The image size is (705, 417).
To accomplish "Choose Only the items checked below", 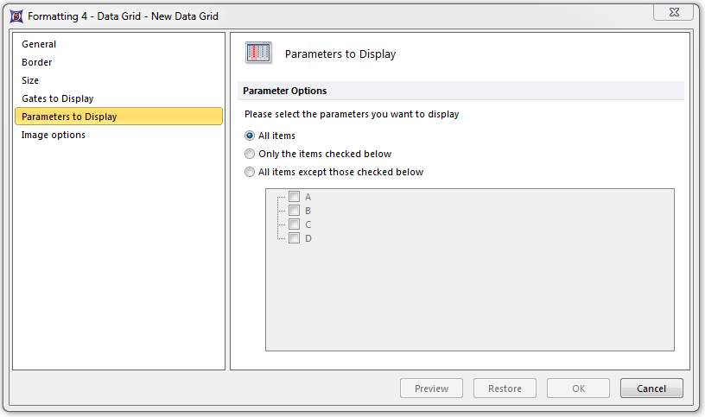I will tap(251, 154).
